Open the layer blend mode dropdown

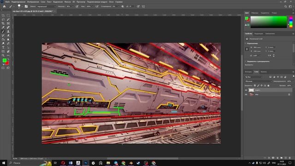pos(259,81)
